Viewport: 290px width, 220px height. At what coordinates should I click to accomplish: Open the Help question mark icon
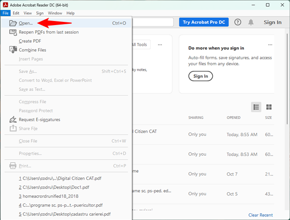click(x=238, y=22)
